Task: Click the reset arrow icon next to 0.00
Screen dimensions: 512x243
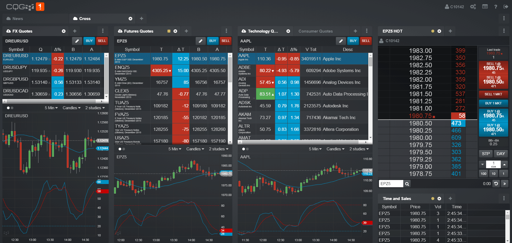Action: click(496, 184)
